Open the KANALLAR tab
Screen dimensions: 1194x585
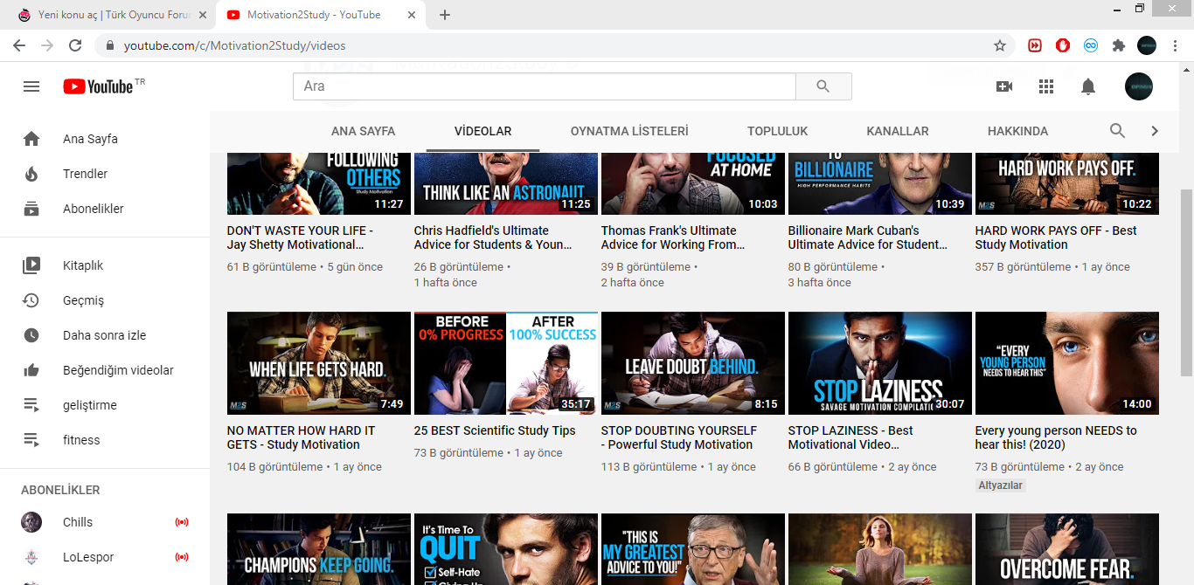(x=897, y=131)
